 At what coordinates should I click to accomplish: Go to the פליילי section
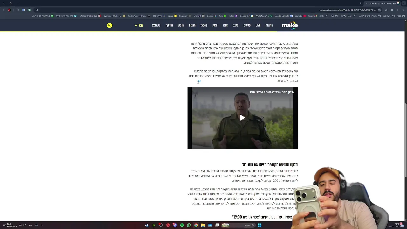[247, 25]
